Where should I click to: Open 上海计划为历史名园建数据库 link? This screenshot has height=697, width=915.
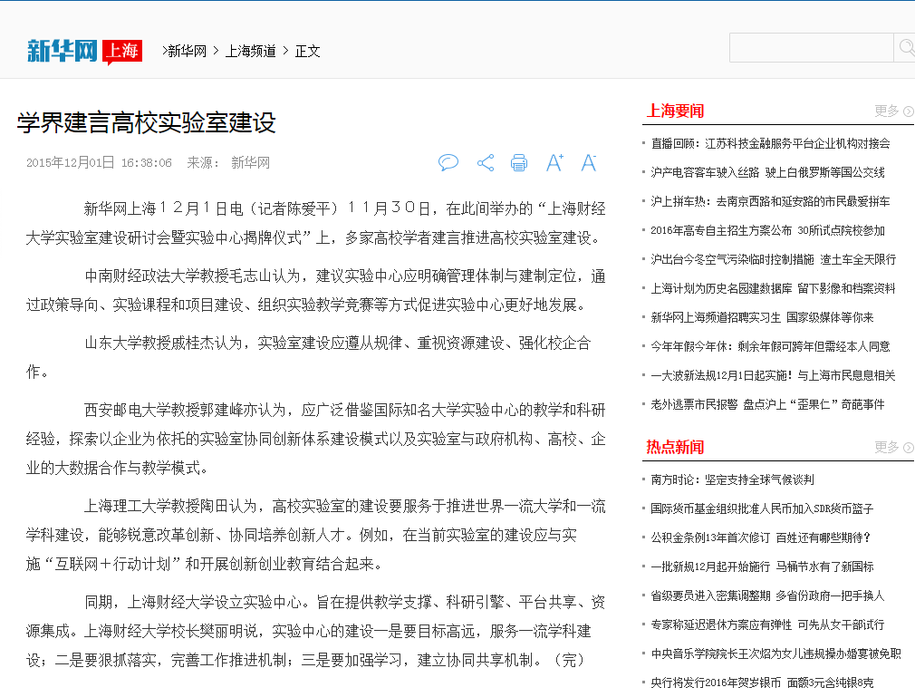(773, 288)
